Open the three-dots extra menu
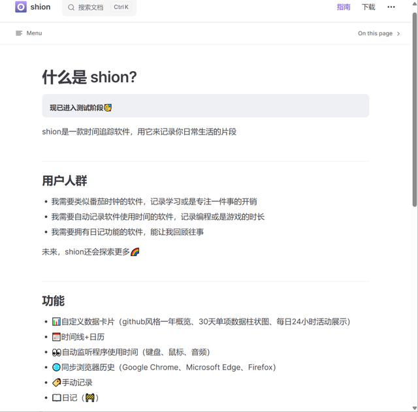Viewport: 418px width, 412px height. 391,7
